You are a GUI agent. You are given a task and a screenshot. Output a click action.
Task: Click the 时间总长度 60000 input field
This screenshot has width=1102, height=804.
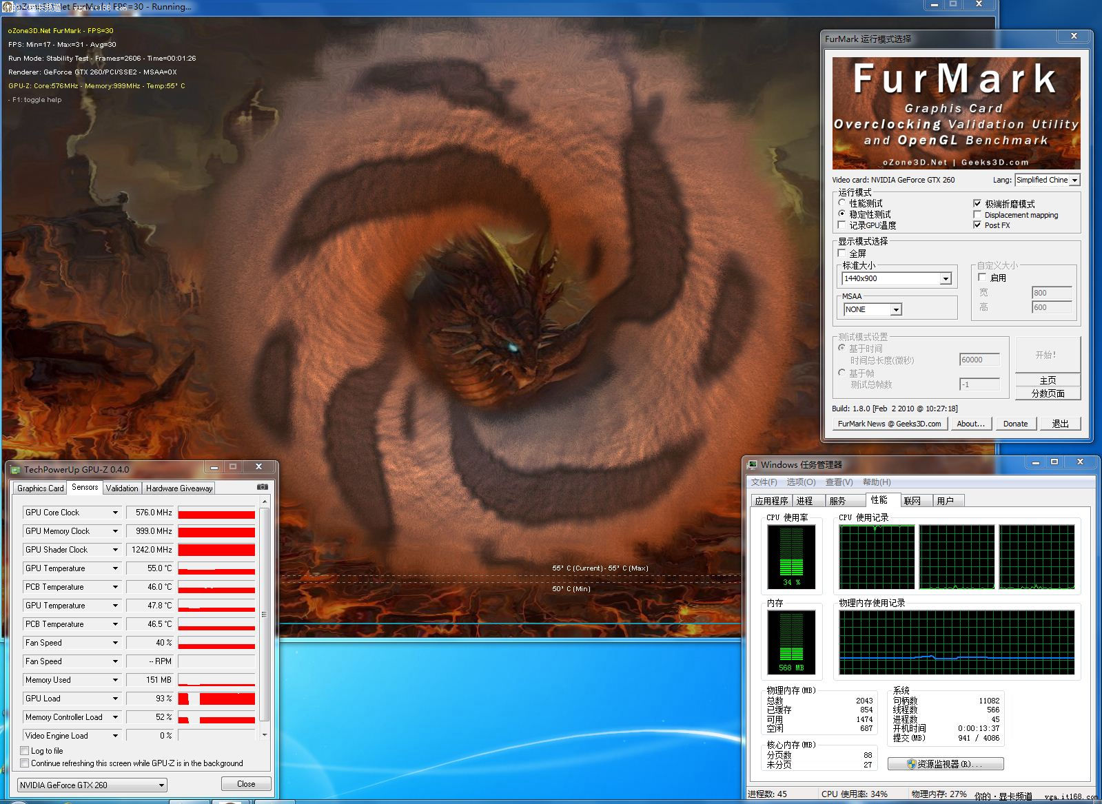coord(979,360)
